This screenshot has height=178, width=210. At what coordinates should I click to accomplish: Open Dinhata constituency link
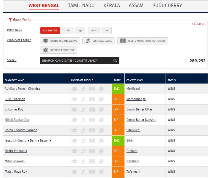(132, 151)
